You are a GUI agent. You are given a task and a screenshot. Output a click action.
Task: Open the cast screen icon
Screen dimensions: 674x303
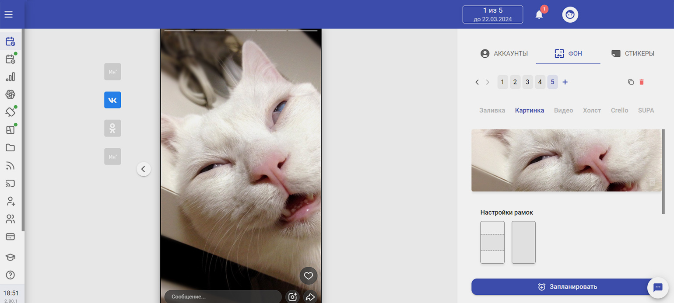11,183
